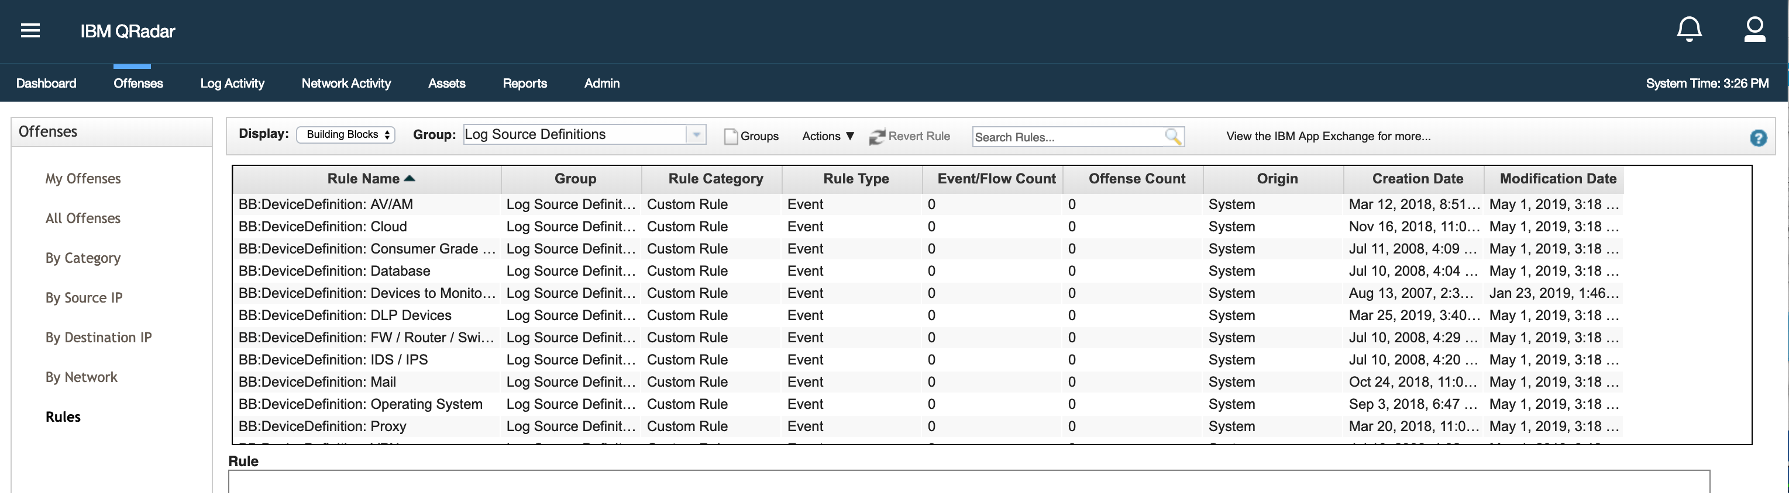Click the Revert Rule arrows icon
Image resolution: width=1789 pixels, height=493 pixels.
tap(877, 137)
